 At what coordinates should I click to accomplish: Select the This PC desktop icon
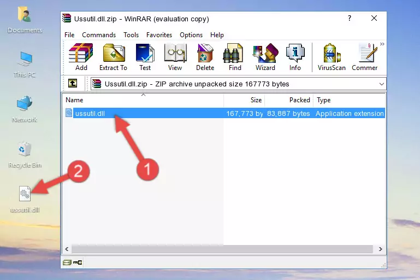(x=25, y=65)
